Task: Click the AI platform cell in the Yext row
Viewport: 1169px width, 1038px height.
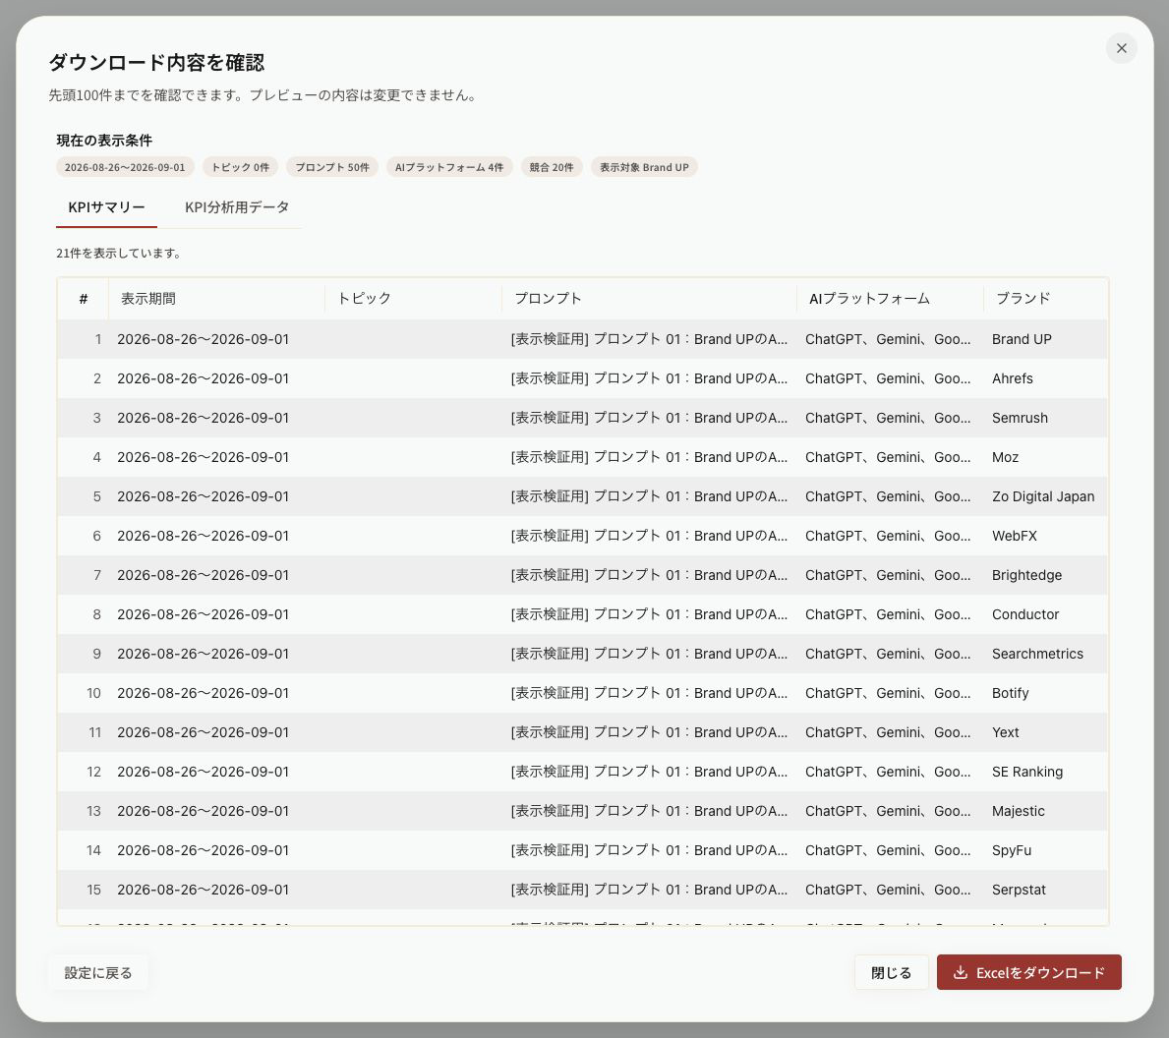Action: pyautogui.click(x=890, y=732)
